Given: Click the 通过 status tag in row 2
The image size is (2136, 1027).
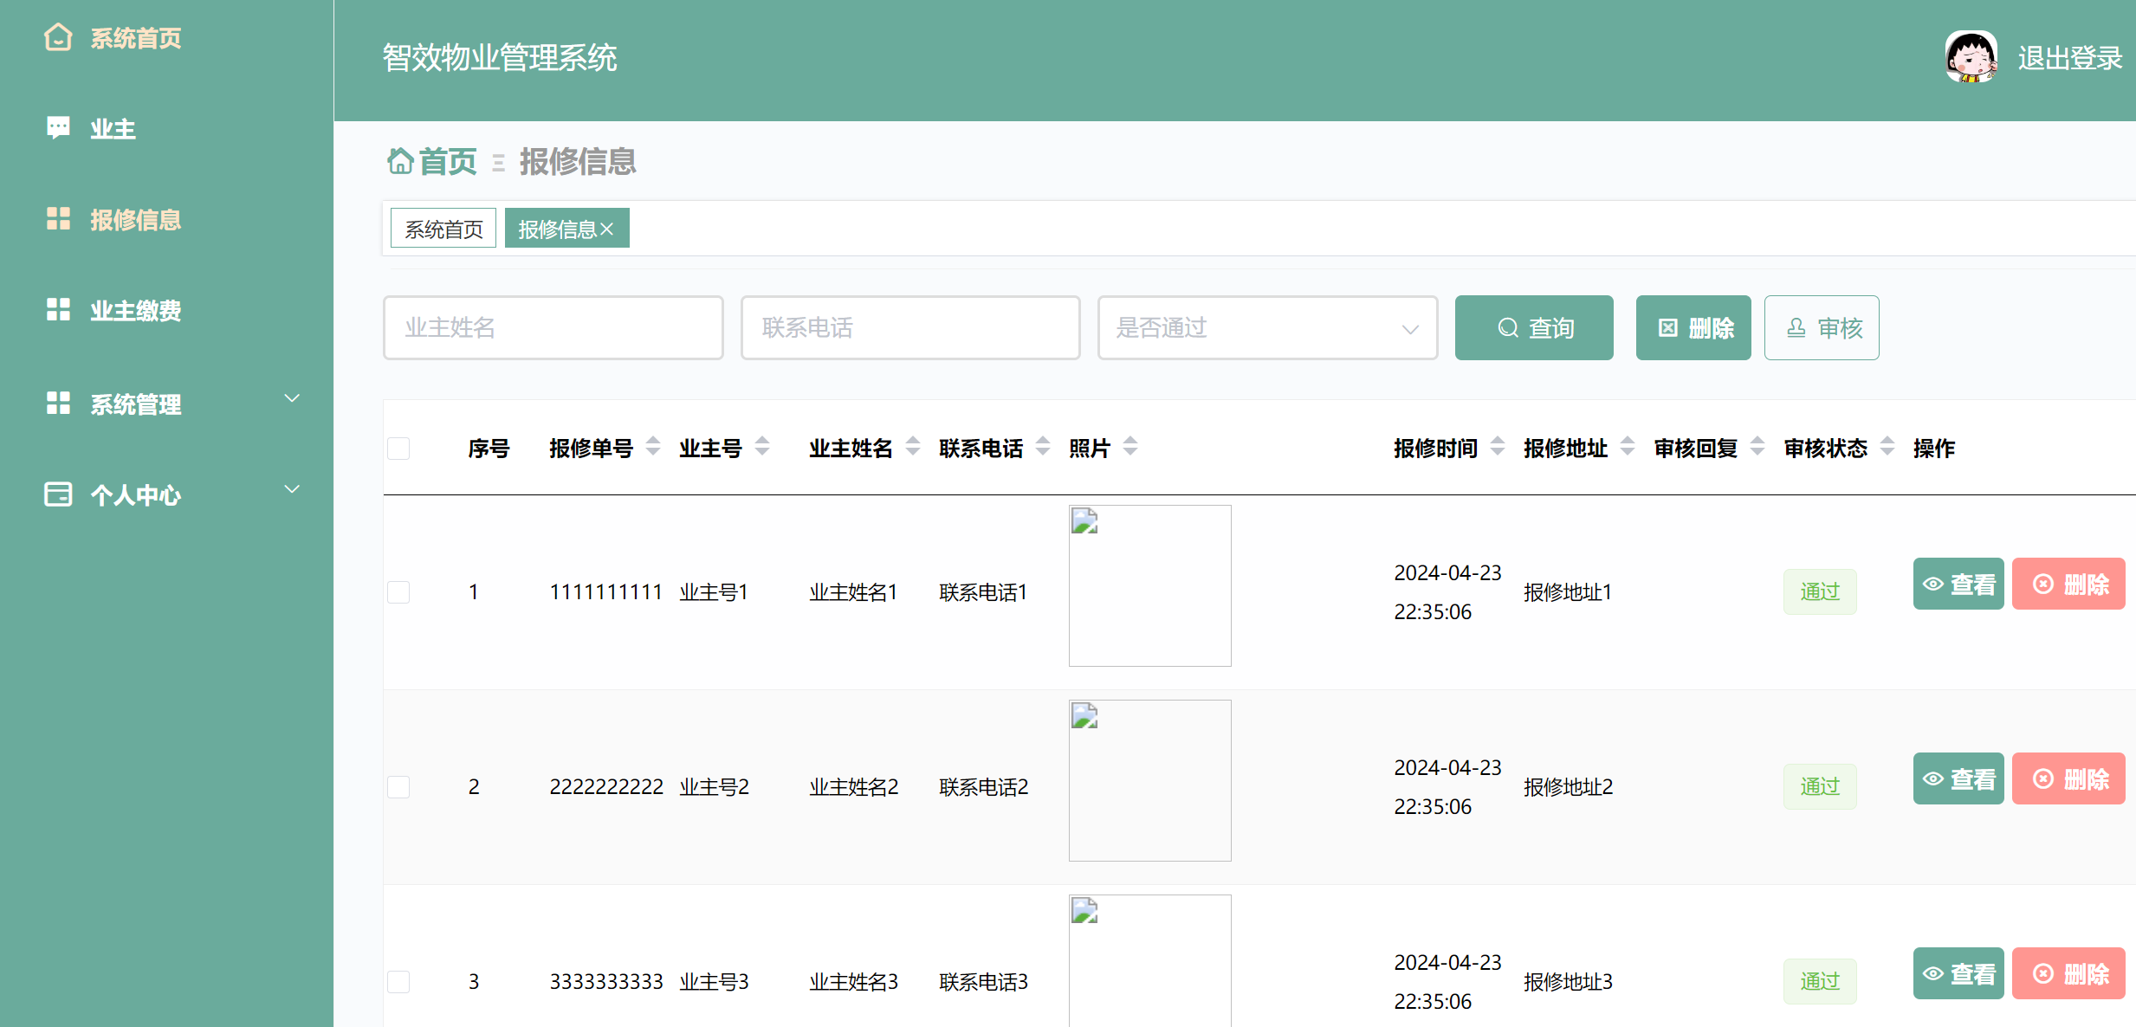Looking at the screenshot, I should point(1820,787).
